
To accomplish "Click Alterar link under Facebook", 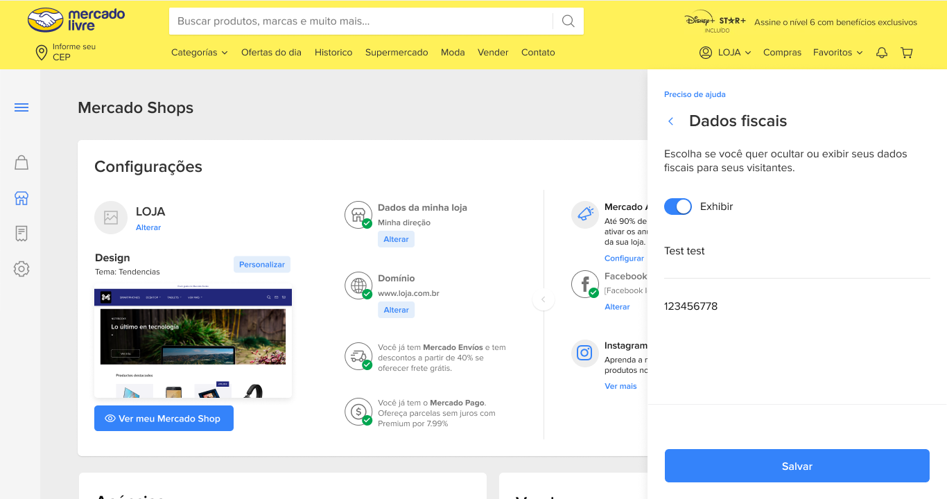I will tap(617, 307).
